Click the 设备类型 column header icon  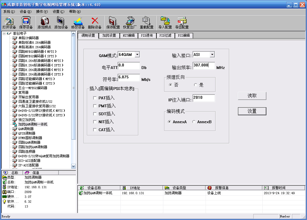(167, 188)
